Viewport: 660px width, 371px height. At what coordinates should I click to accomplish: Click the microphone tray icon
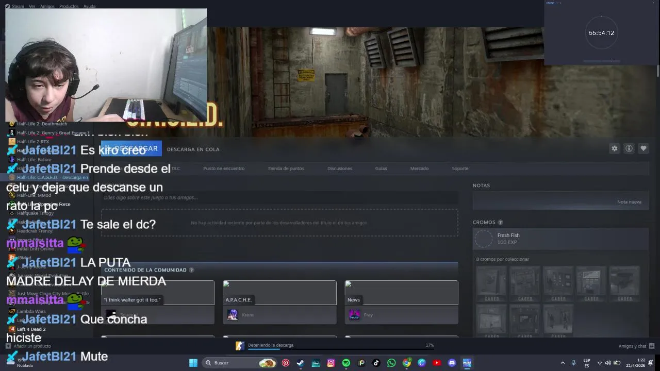573,363
